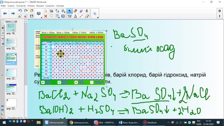Click the Undo icon

tap(20, 11)
